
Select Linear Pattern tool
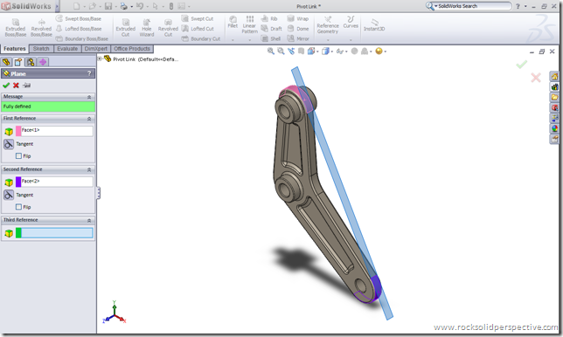(x=249, y=24)
